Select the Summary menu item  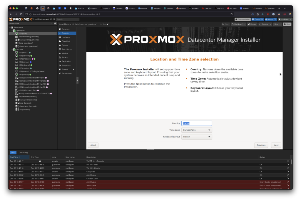pyautogui.click(x=66, y=29)
